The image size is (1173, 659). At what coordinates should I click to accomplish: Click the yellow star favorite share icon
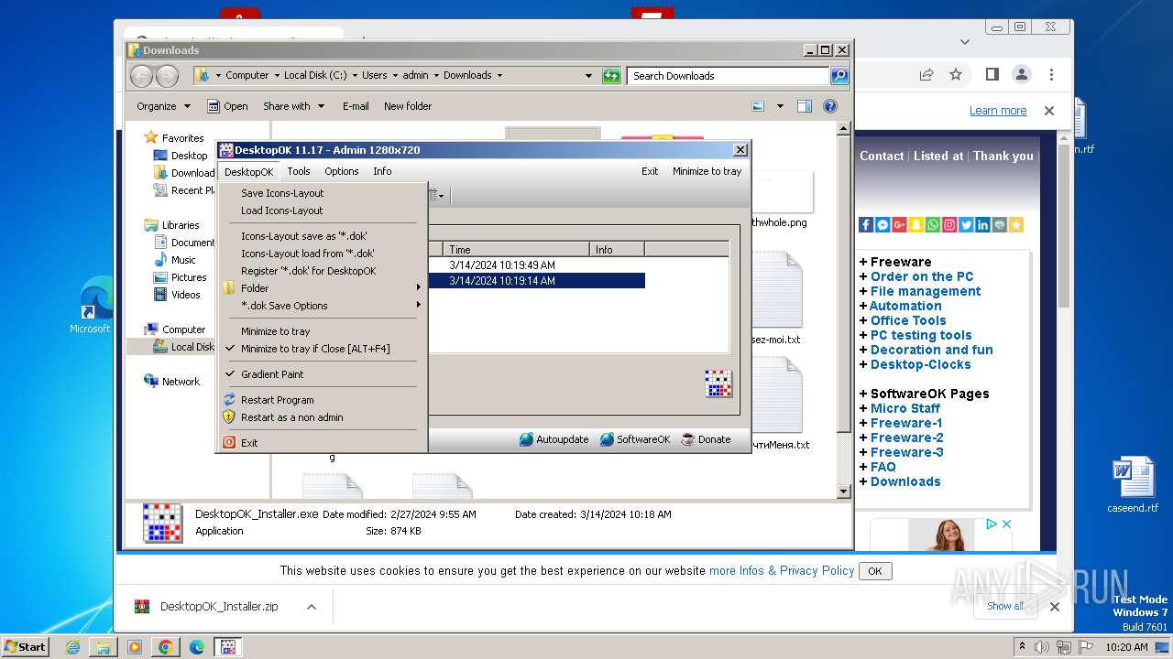tap(1015, 224)
